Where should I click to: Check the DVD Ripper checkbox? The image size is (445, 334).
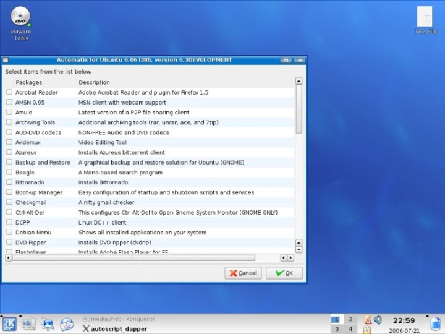(9, 242)
